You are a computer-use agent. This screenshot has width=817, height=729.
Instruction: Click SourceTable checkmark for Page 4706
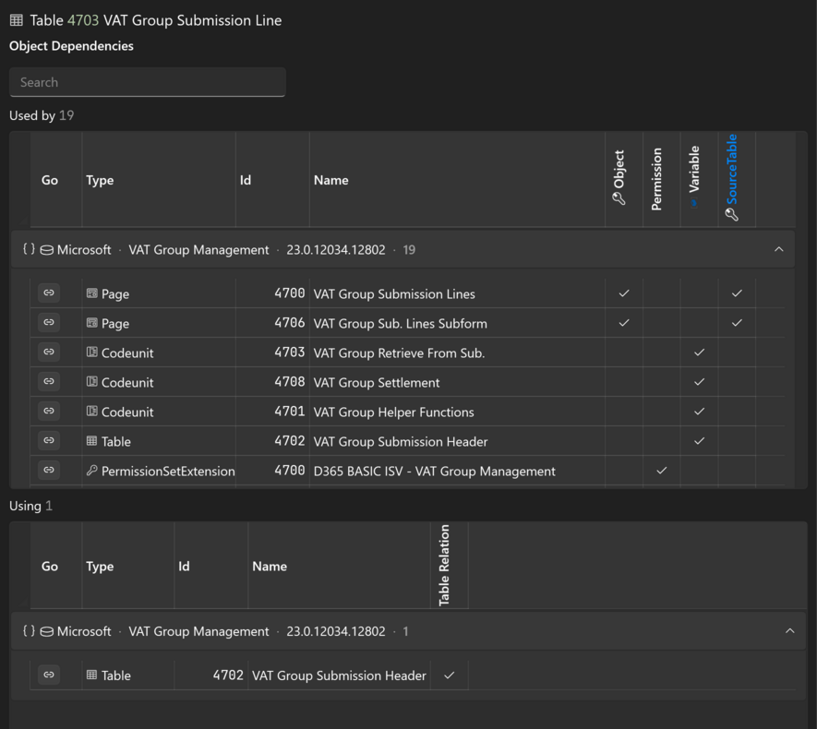(x=737, y=323)
